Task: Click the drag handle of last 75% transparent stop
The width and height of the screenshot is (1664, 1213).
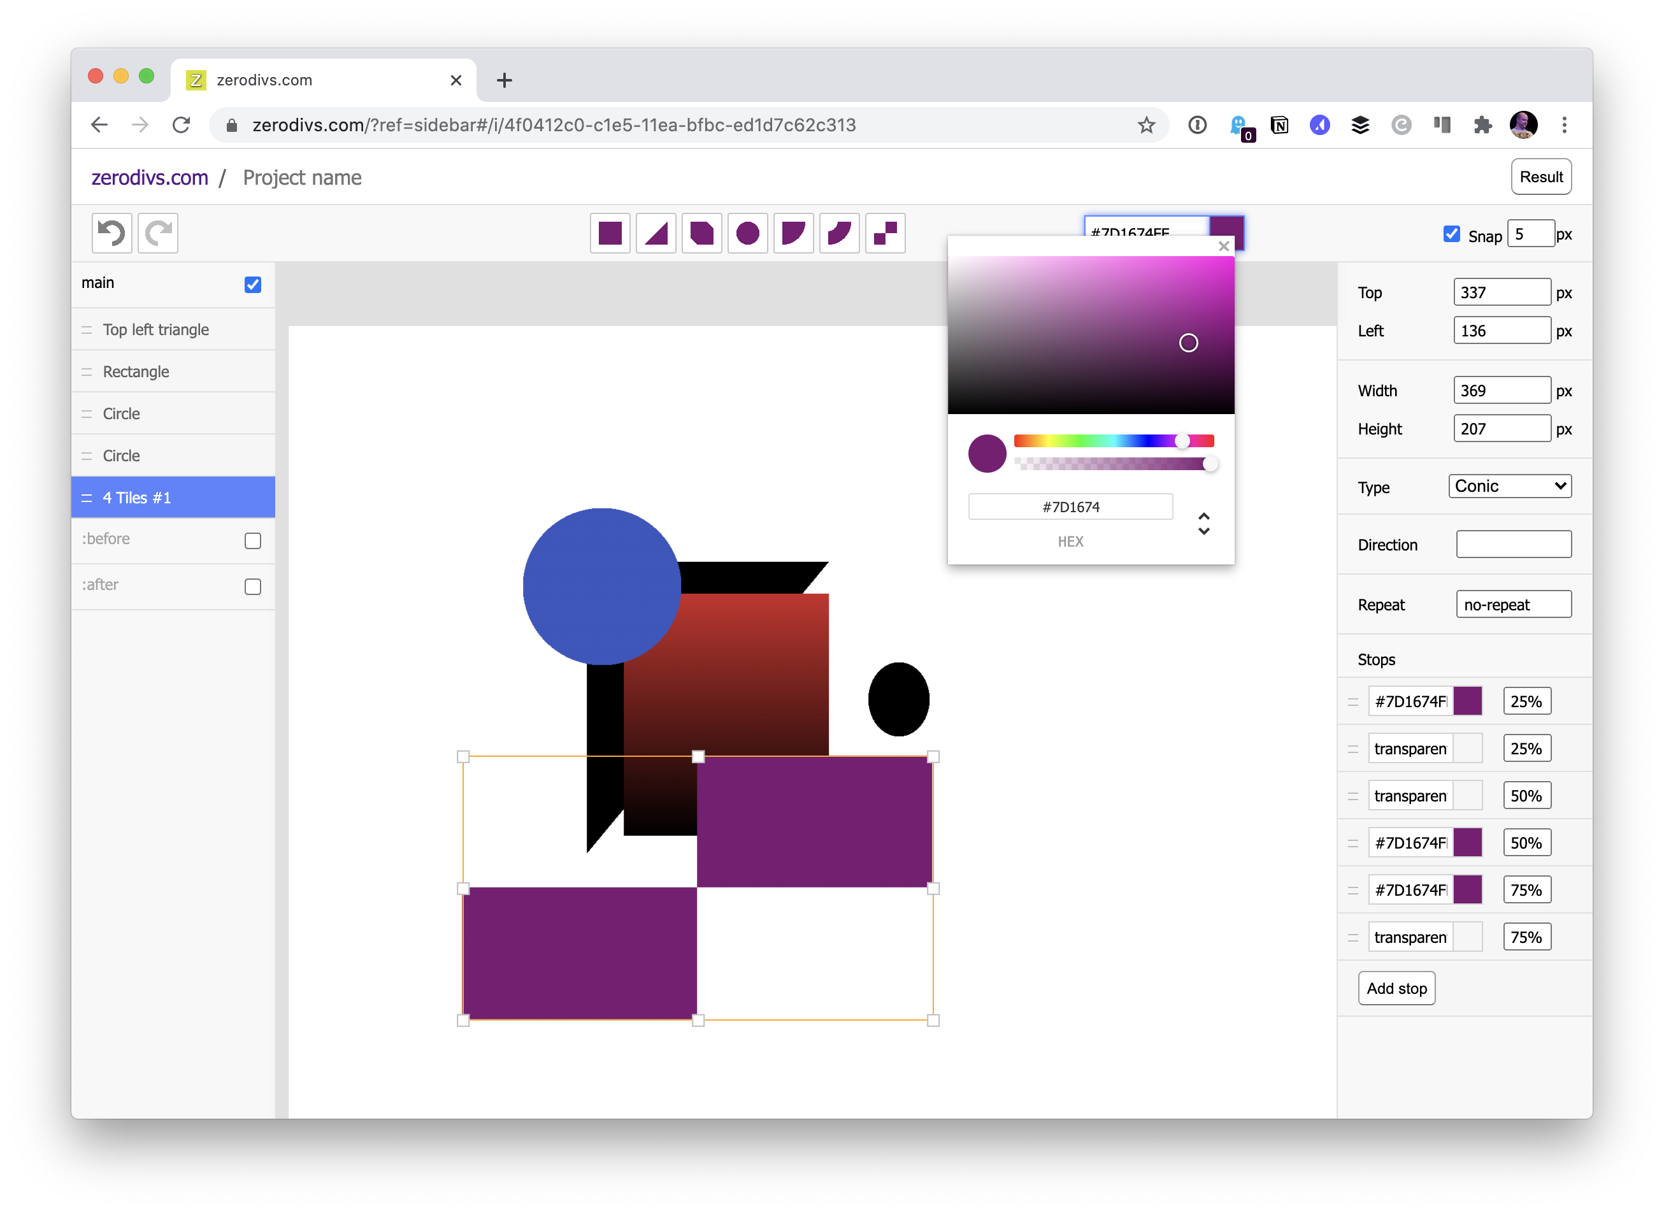Action: coord(1352,938)
